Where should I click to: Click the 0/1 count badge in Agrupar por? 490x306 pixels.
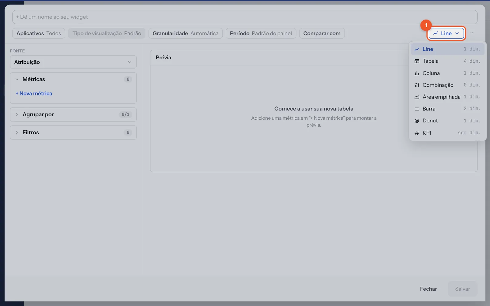126,114
